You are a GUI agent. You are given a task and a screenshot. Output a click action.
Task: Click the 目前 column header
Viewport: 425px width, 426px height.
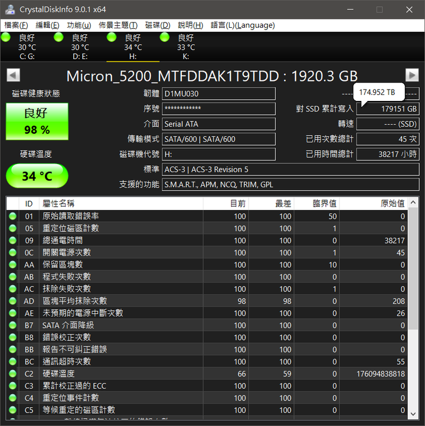tap(226, 204)
